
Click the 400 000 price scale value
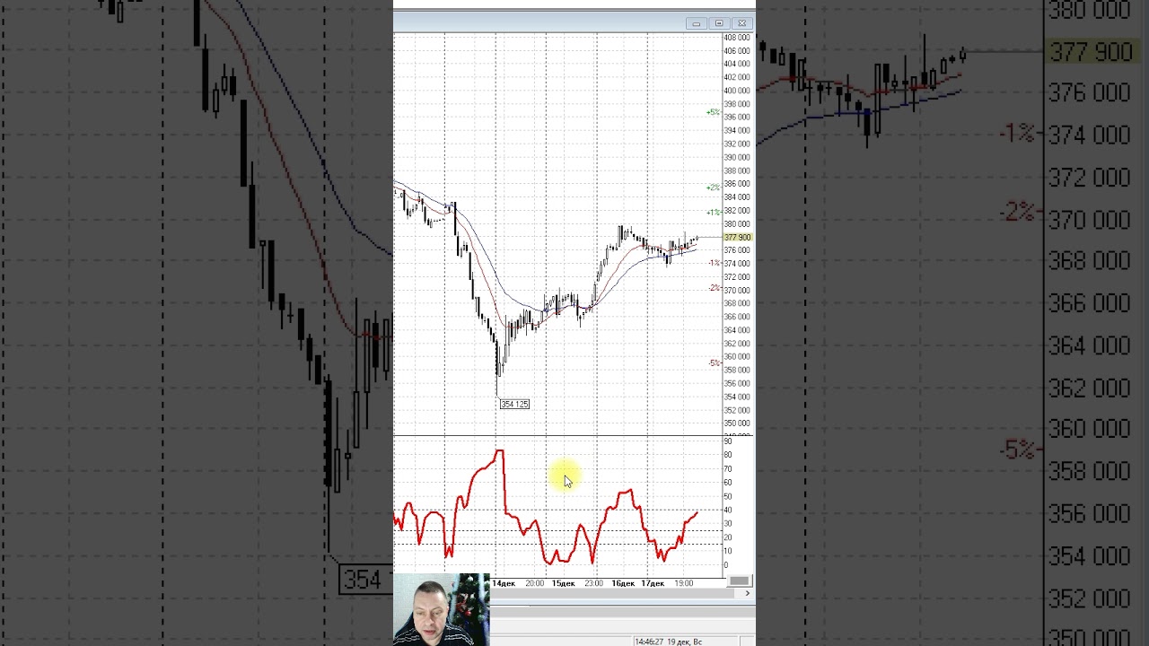pyautogui.click(x=737, y=91)
